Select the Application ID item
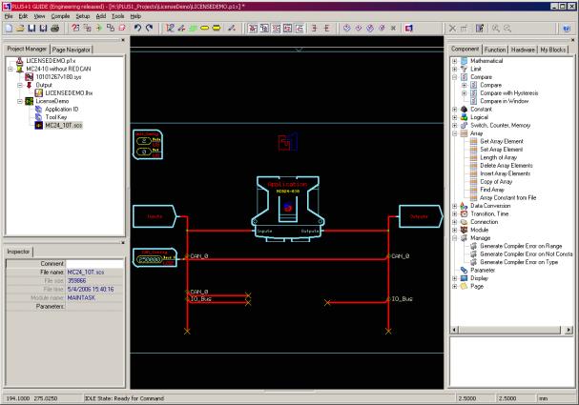Screen dimensions: 579x405 (62, 110)
